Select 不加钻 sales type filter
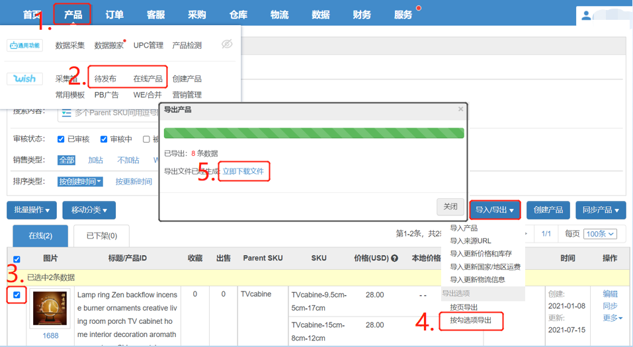The height and width of the screenshot is (347, 633). click(128, 160)
